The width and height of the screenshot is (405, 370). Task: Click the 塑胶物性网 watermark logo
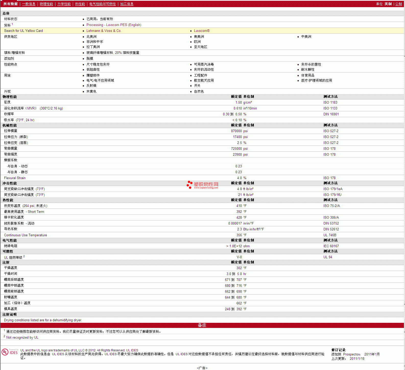coord(202,185)
